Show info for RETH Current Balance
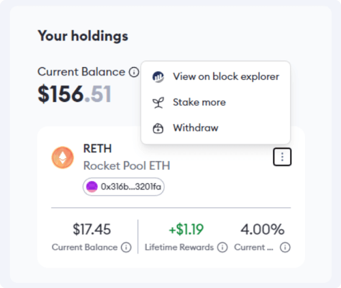Viewport: 341px width, 288px height. [x=126, y=247]
